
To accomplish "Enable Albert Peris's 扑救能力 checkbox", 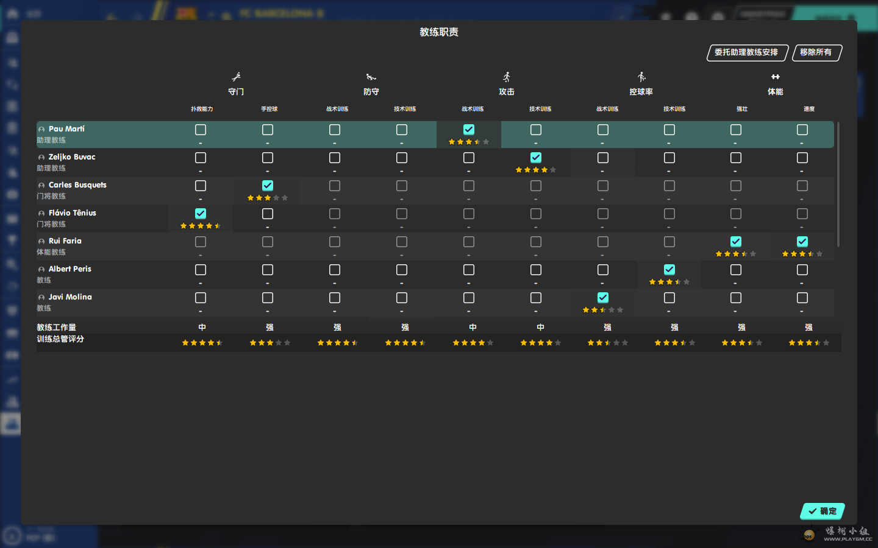I will click(201, 270).
